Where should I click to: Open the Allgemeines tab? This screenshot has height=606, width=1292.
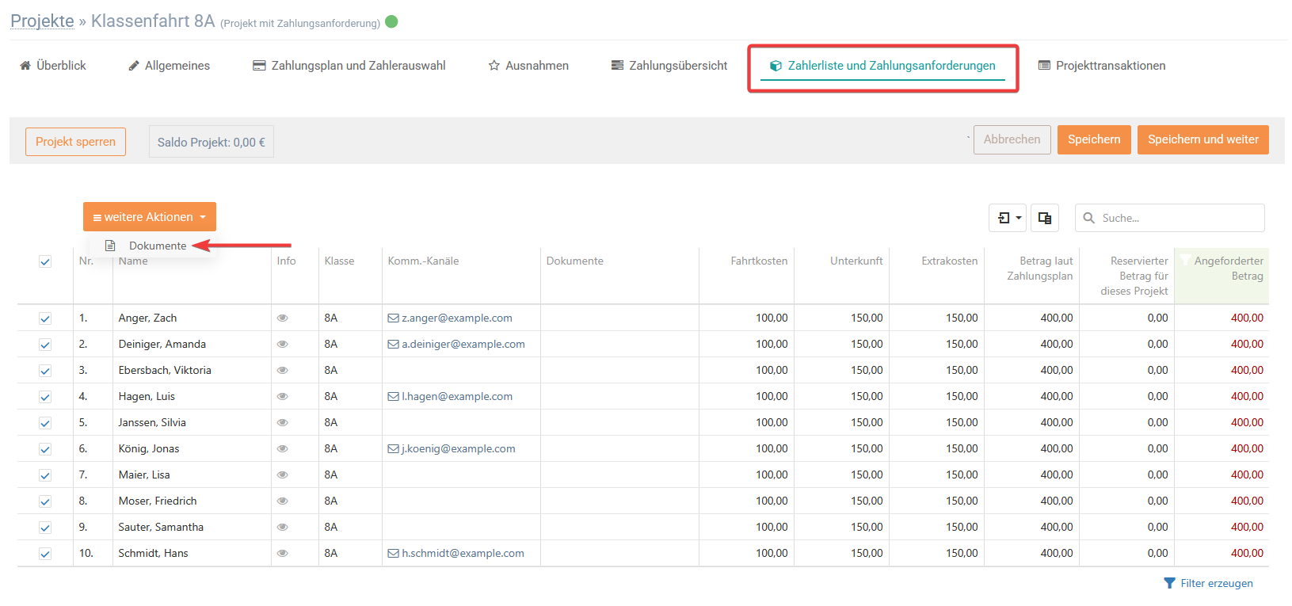pyautogui.click(x=170, y=66)
